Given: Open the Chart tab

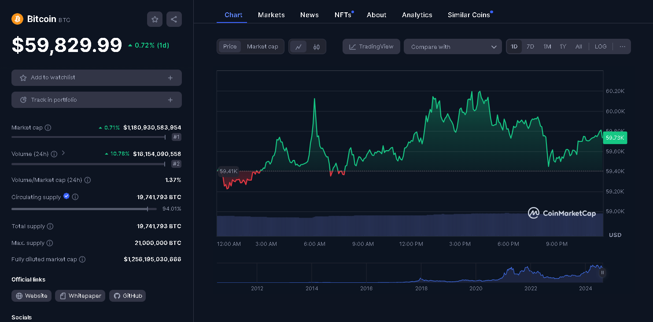Looking at the screenshot, I should pos(233,15).
